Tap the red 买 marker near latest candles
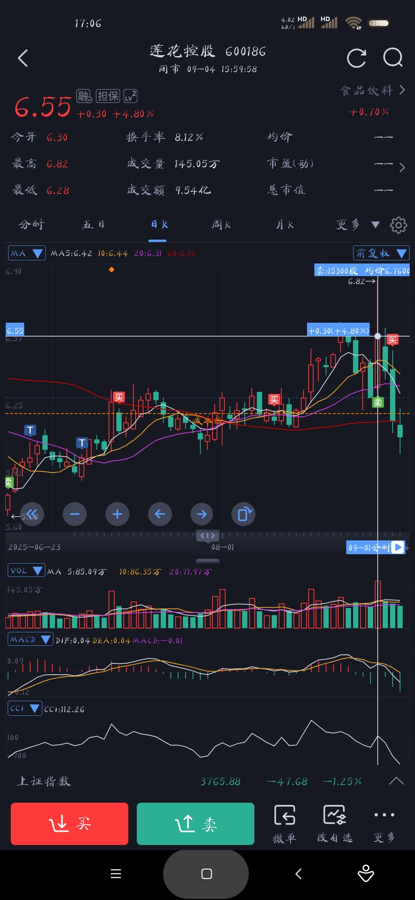The width and height of the screenshot is (415, 900). click(392, 340)
